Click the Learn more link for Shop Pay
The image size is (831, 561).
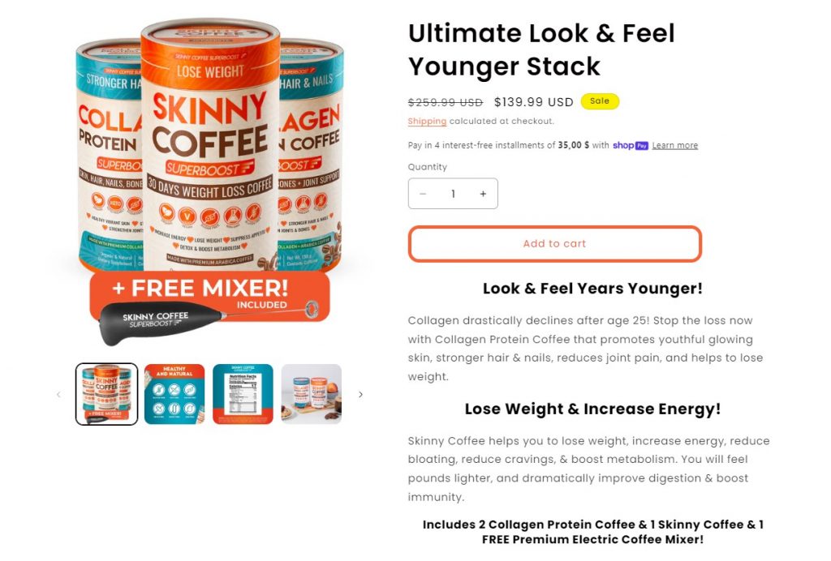(x=674, y=146)
